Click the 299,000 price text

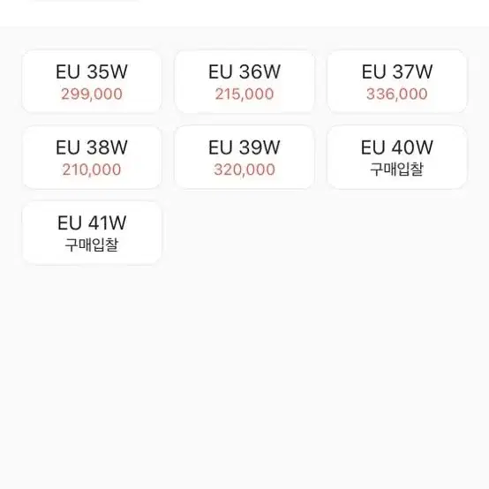click(92, 94)
